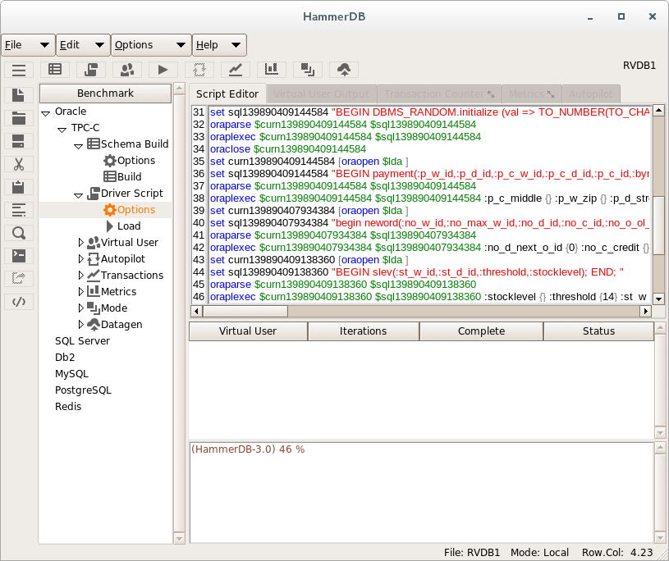Click the Cut scissors sidebar icon
Image resolution: width=669 pixels, height=561 pixels.
pos(19,164)
